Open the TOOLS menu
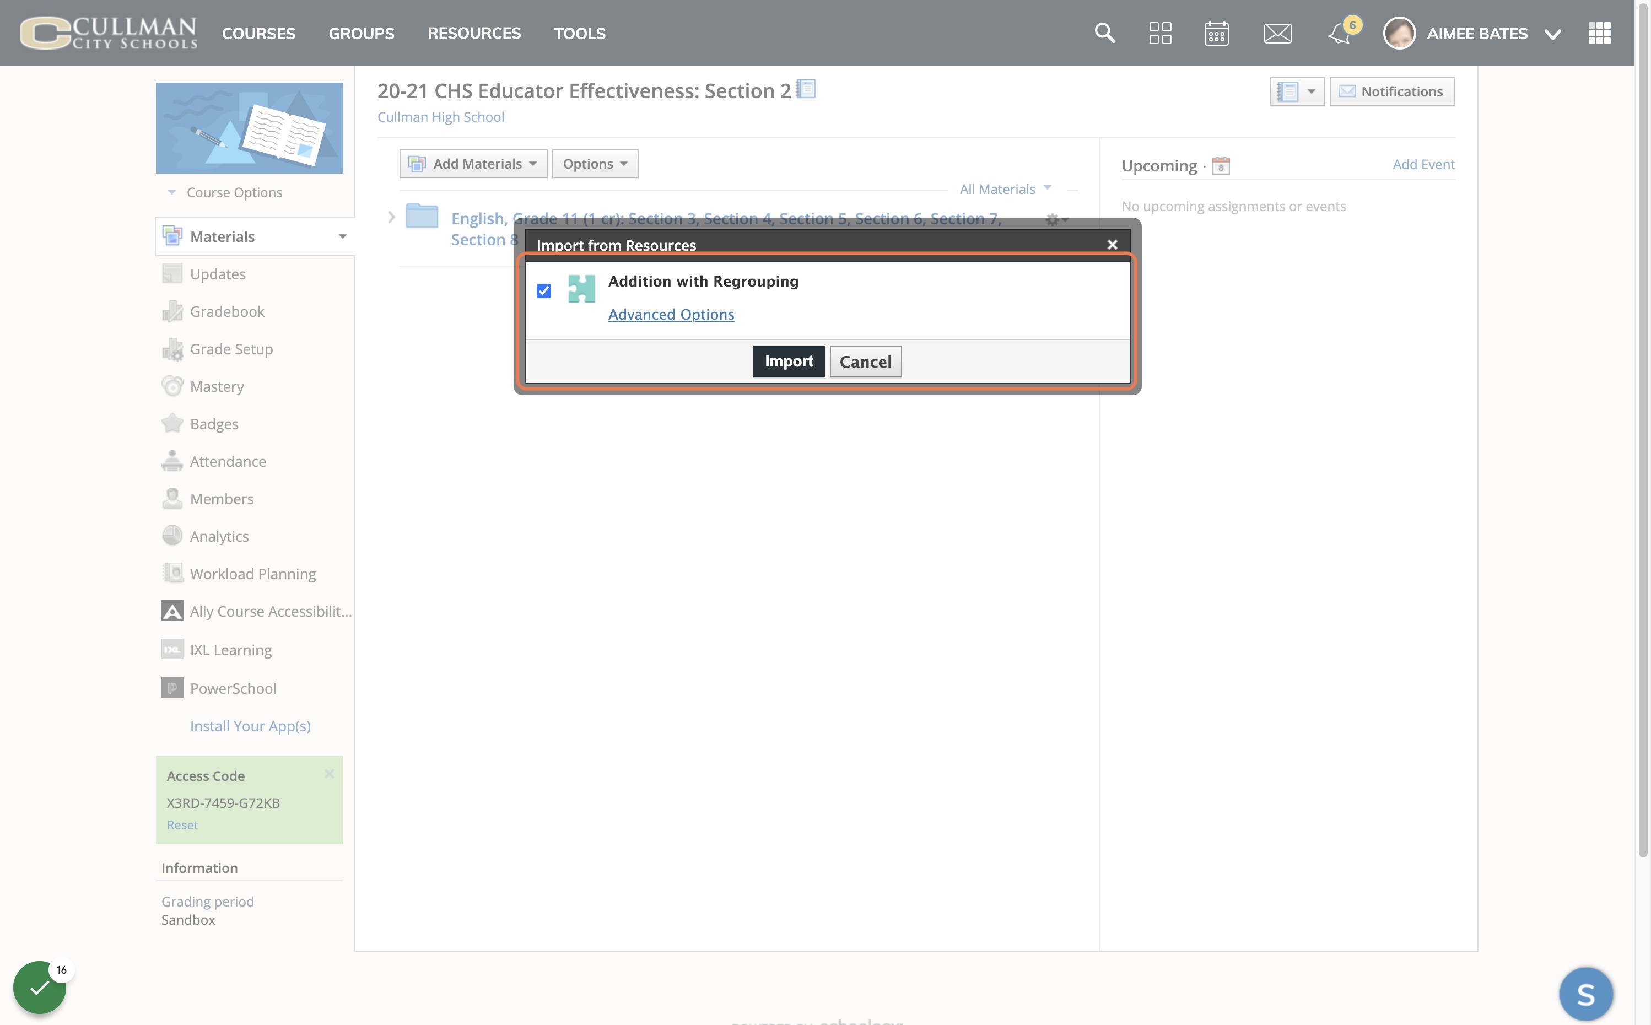1651x1025 pixels. tap(580, 33)
